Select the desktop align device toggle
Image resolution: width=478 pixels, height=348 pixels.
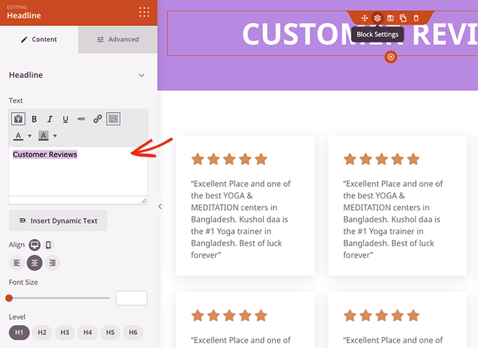(34, 245)
